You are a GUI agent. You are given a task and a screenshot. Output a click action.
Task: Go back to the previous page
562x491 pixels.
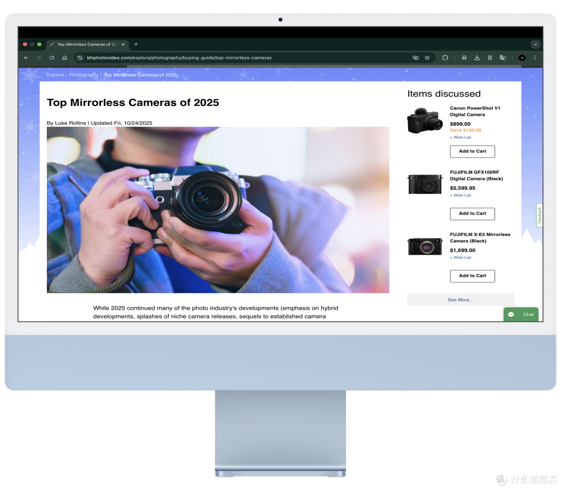coord(26,58)
